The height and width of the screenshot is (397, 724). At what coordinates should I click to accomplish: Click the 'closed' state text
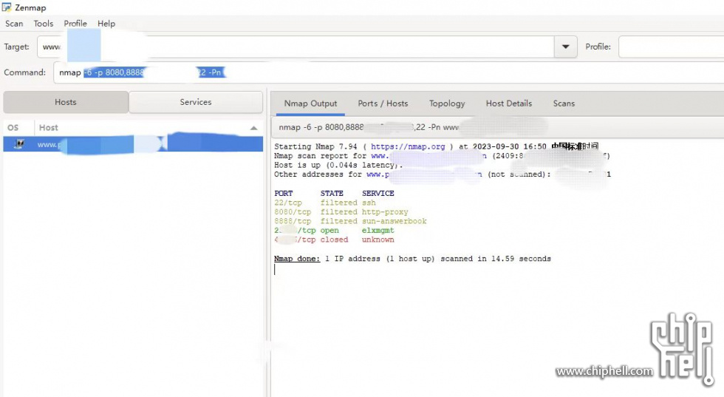click(334, 240)
